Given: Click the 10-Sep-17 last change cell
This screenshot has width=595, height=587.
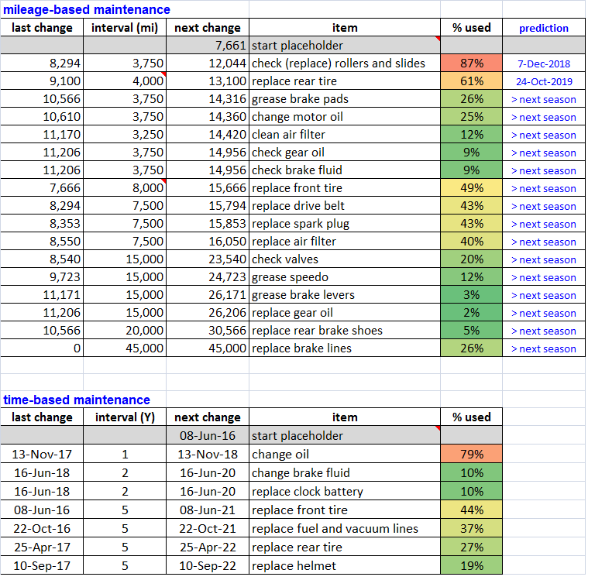Looking at the screenshot, I should click(x=42, y=565).
